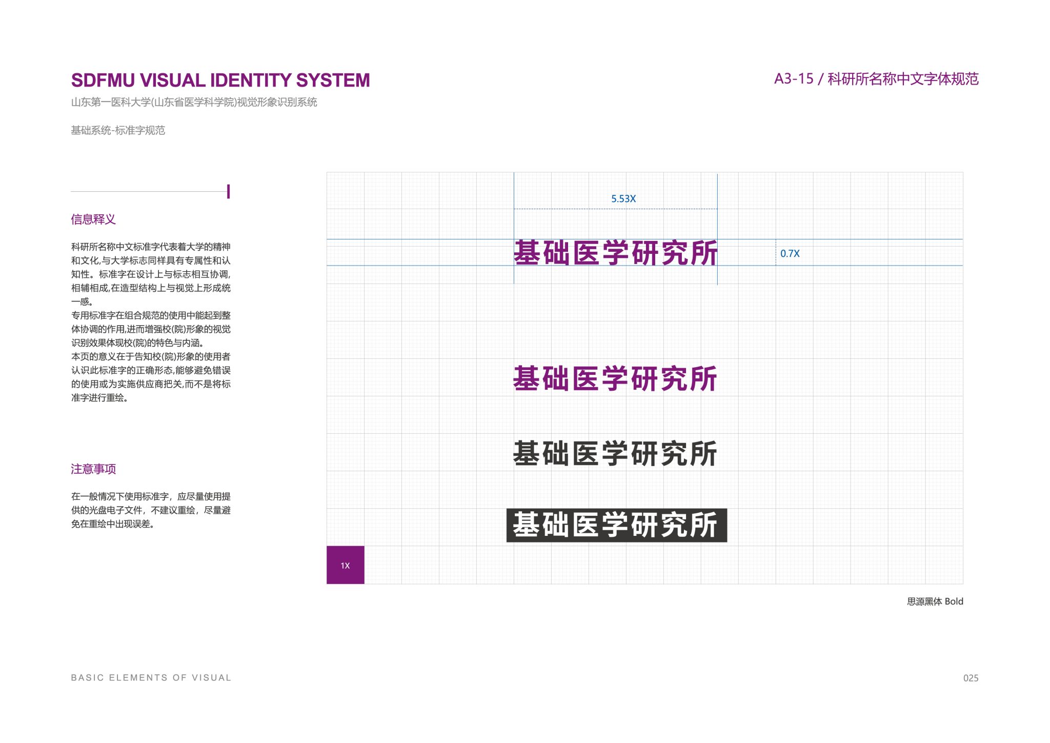The height and width of the screenshot is (743, 1050).
Task: Select the second purple 基础医学研究所 logotype
Action: [615, 379]
